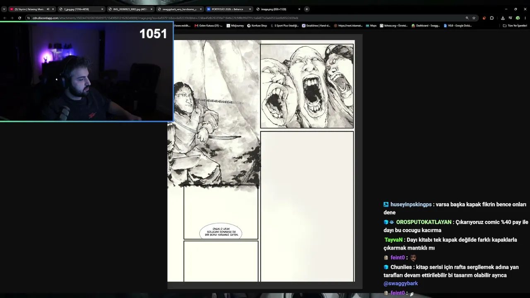Close the IMG_20260823_0002.jpg tab
530x298 pixels.
pyautogui.click(x=152, y=9)
